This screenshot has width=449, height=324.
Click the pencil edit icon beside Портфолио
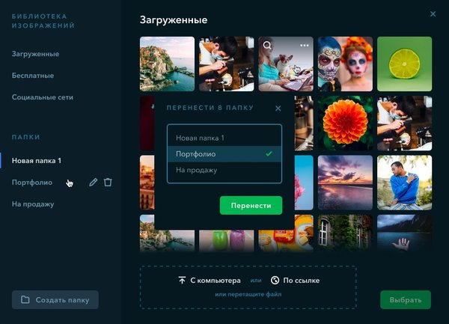(93, 182)
